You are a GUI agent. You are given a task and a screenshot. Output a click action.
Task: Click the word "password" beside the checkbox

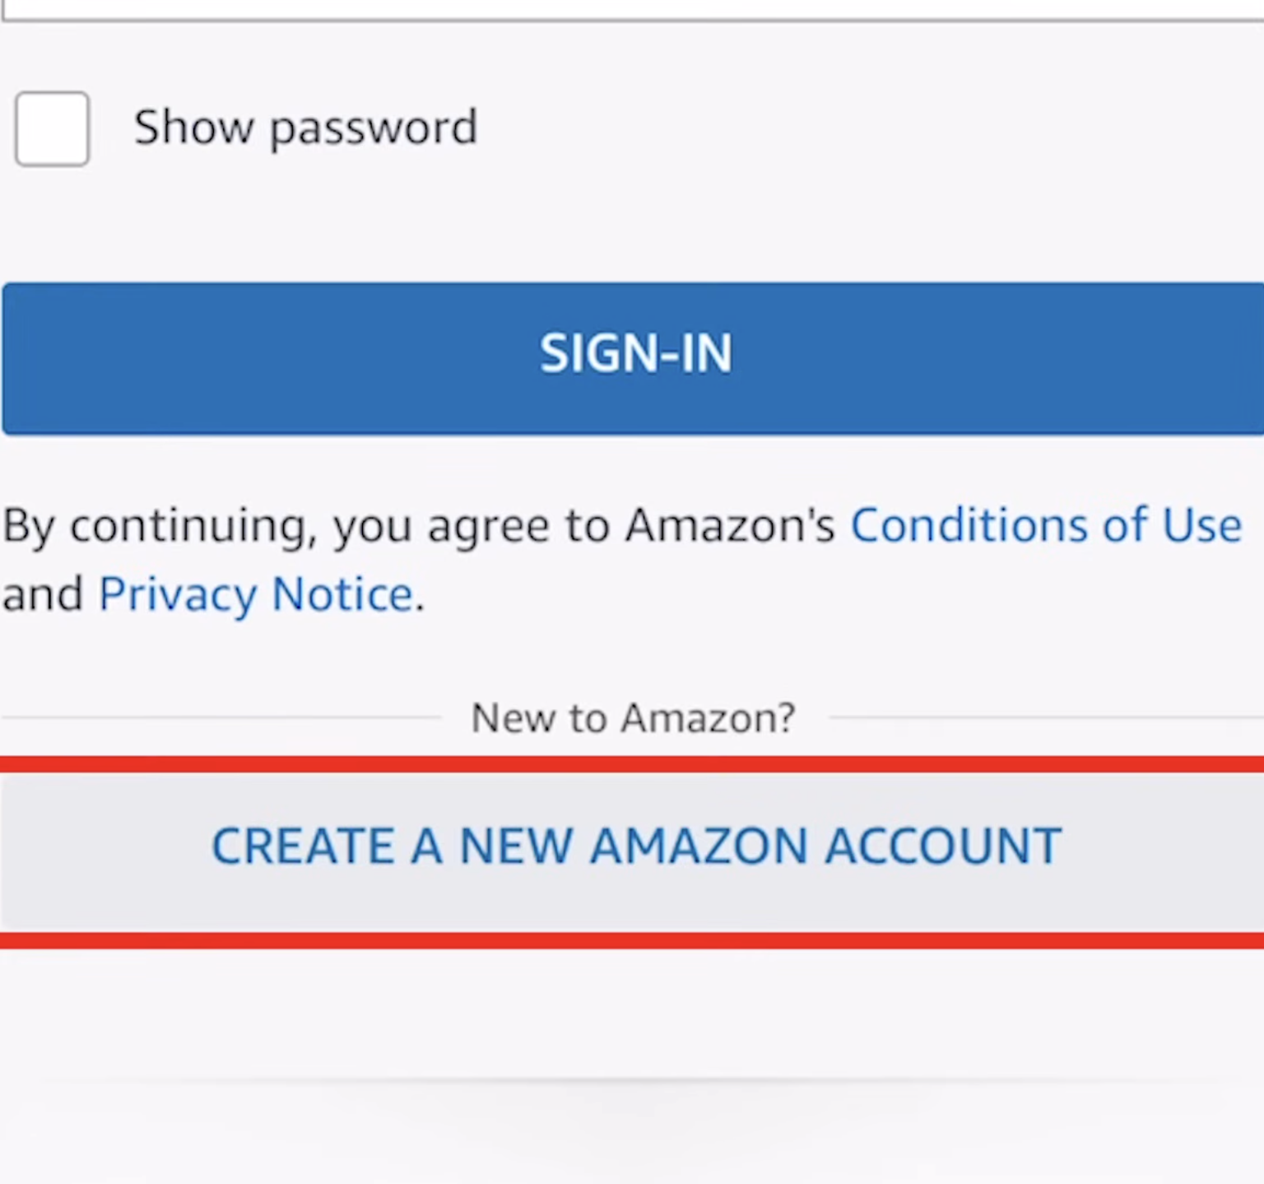pos(374,128)
